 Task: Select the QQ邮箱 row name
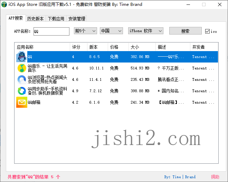click(34, 102)
